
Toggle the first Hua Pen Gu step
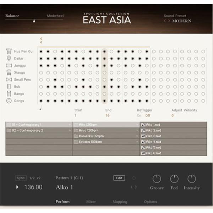[x=41, y=51]
